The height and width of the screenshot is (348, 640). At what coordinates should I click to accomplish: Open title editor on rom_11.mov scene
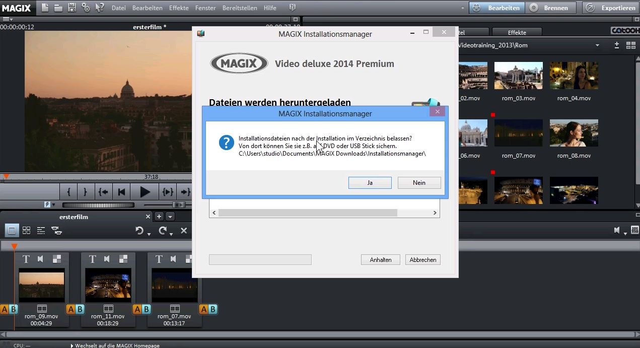[92, 259]
